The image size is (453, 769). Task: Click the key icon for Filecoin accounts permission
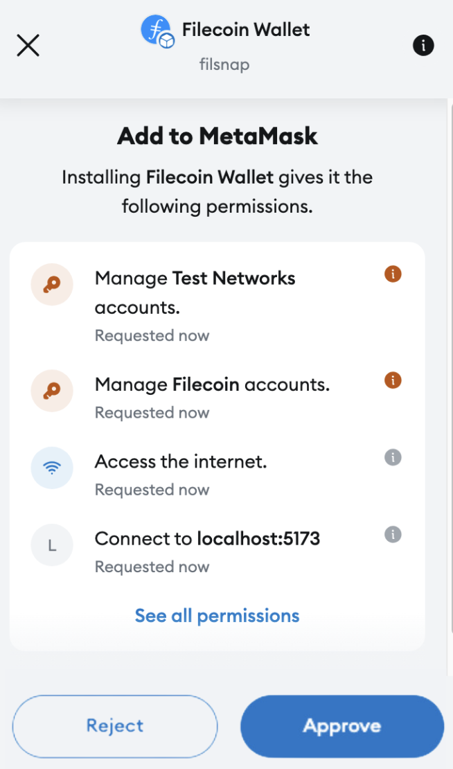(52, 390)
